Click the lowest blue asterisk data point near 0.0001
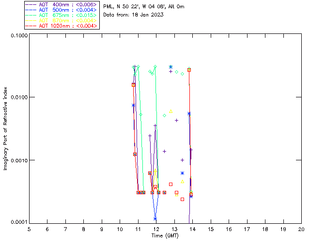This screenshot has height=248, width=310. click(155, 218)
